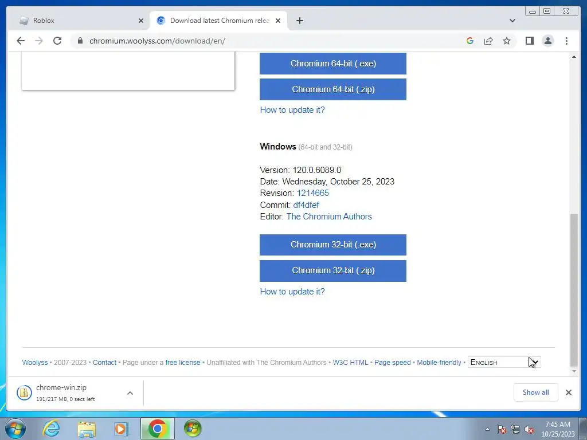
Task: Open revision 1214665 link
Action: coord(313,193)
